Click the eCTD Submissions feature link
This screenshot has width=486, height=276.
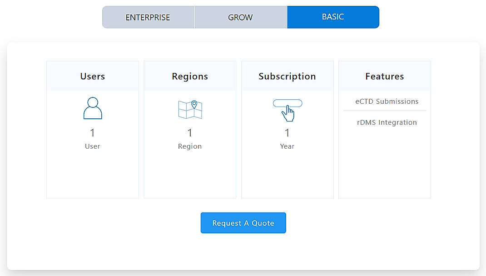pyautogui.click(x=387, y=102)
